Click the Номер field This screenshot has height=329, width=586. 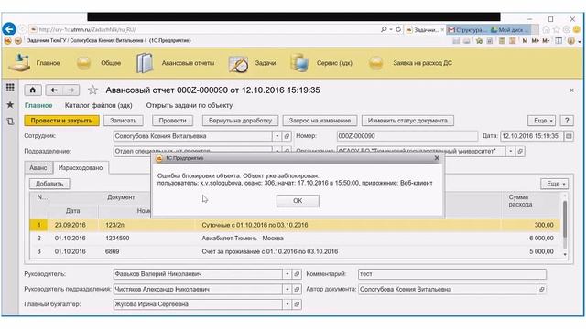[x=407, y=136]
